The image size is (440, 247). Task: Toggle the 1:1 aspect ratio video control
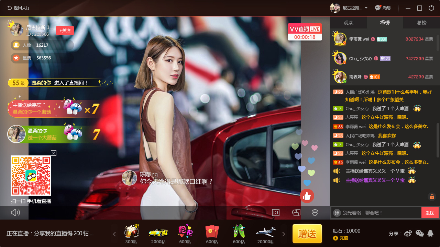tap(276, 213)
